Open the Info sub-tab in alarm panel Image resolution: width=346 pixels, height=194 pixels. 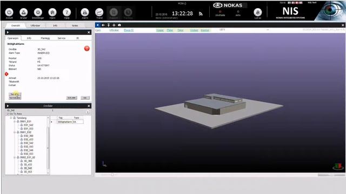[x=29, y=38]
